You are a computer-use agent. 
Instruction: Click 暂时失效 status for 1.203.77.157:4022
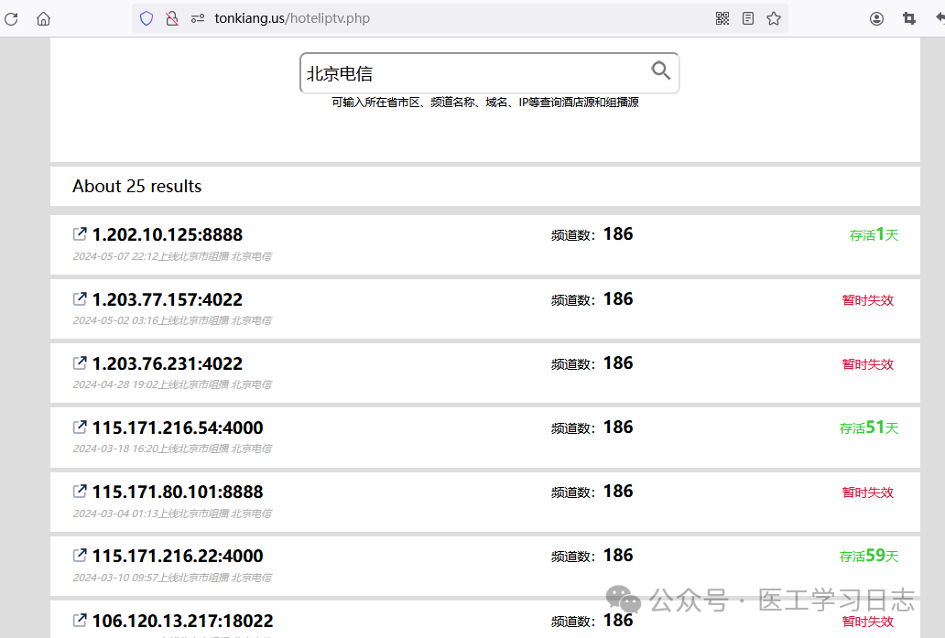pyautogui.click(x=868, y=300)
